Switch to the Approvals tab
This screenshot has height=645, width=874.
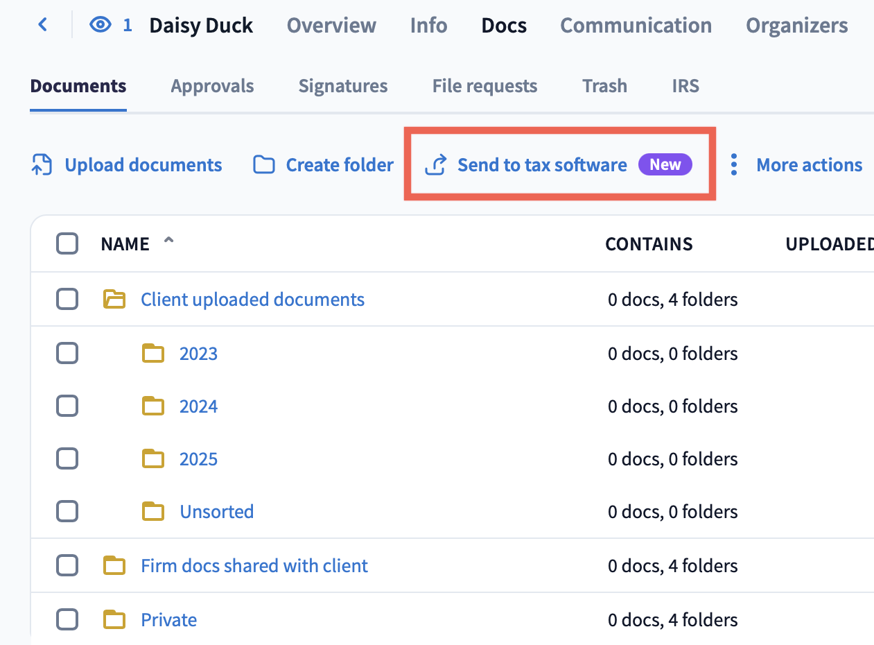click(x=212, y=86)
